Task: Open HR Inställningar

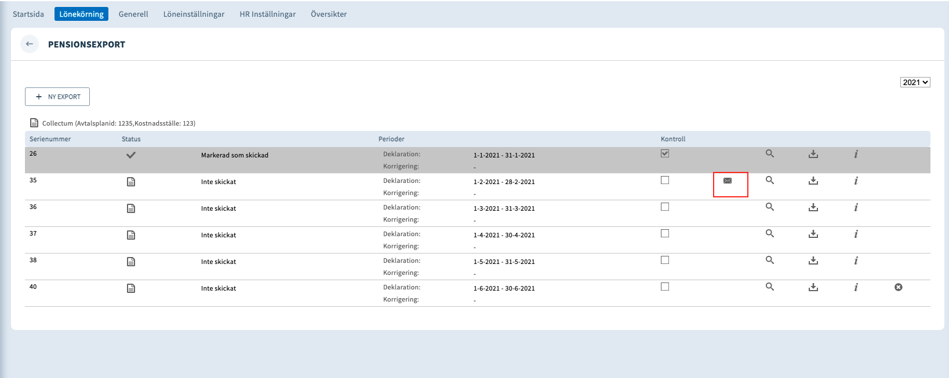Action: (x=268, y=14)
